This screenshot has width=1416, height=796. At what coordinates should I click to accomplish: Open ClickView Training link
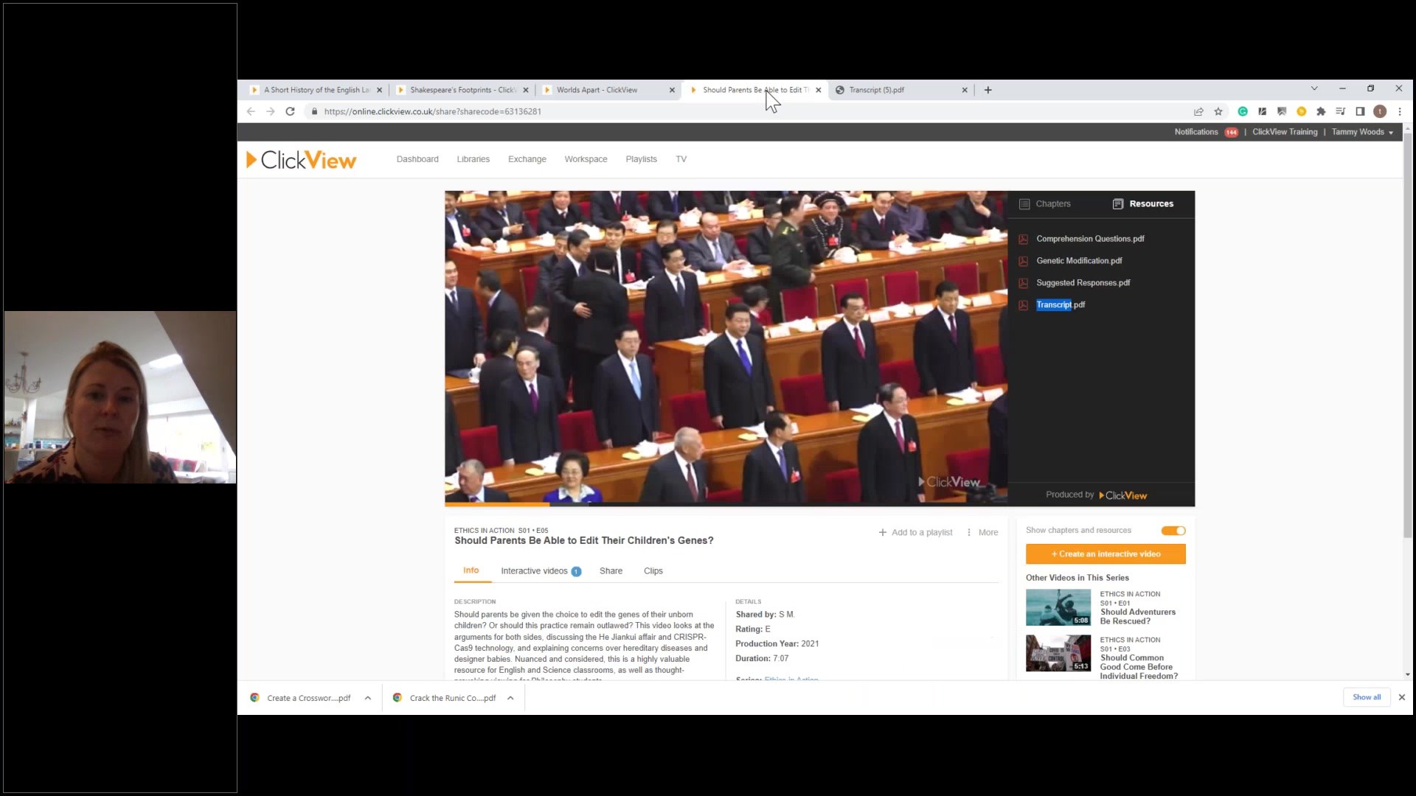[1285, 133]
